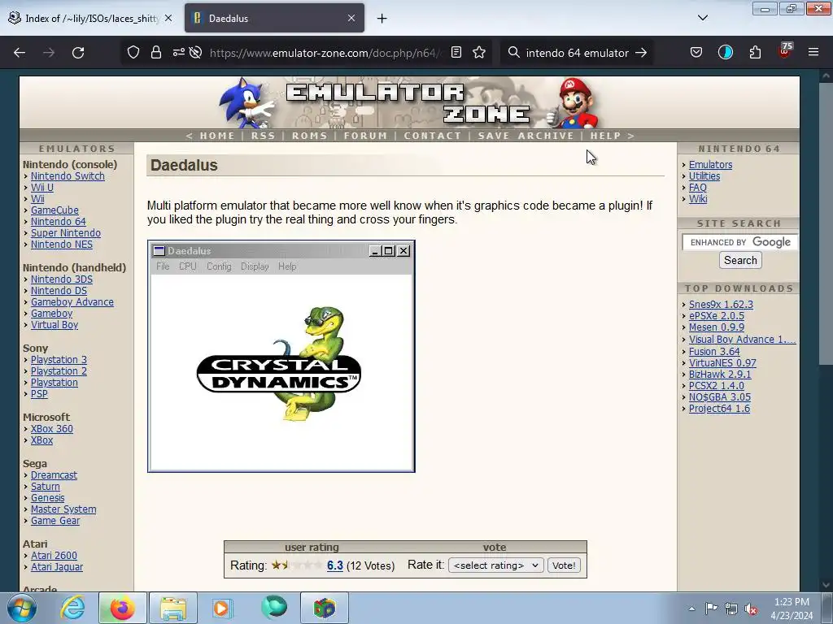Open CONTACT in site navigation bar
This screenshot has height=624, width=833.
click(433, 136)
